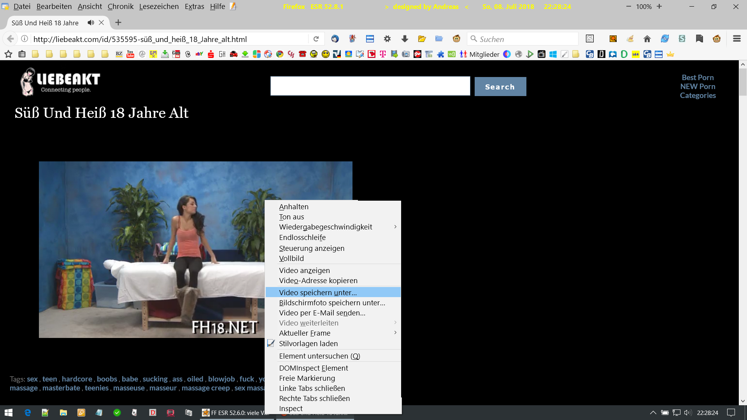Open Microsoft Edge from the taskbar
Viewport: 747px width, 420px height.
point(28,413)
